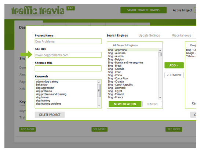
Task: Click keywords list scroll up arrow
Action: [99, 82]
